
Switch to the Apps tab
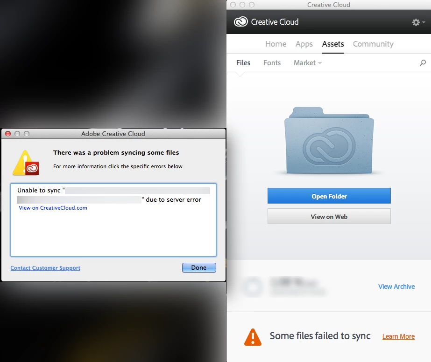coord(304,44)
